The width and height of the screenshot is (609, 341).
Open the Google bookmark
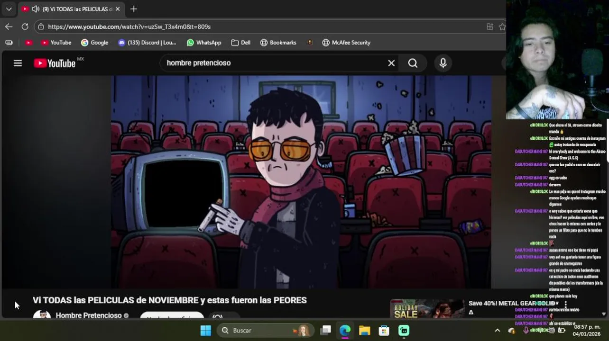pos(94,43)
